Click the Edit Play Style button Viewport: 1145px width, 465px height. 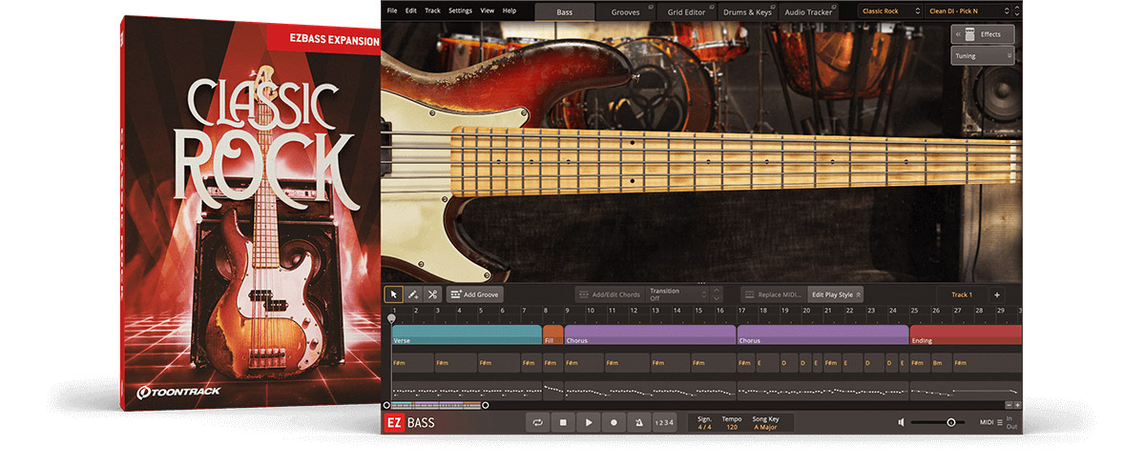point(835,295)
